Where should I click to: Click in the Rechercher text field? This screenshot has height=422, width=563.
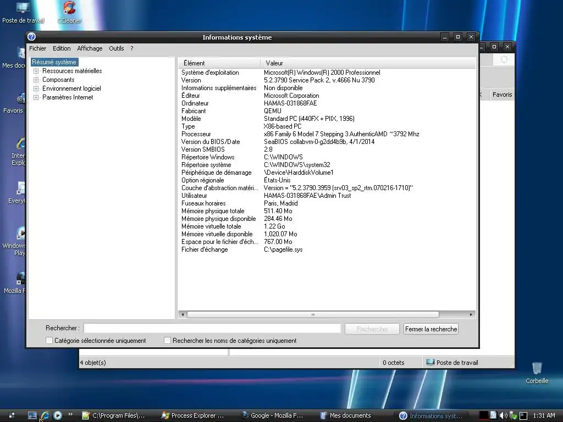212,329
